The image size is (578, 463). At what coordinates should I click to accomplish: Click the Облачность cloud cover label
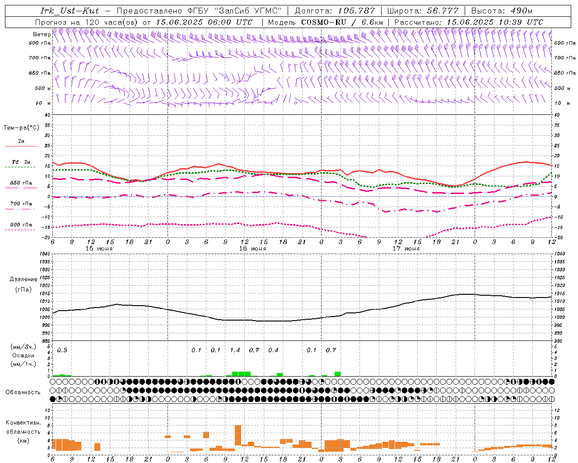click(x=23, y=392)
